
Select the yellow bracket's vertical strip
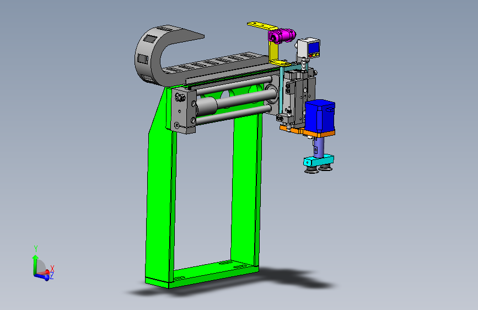(x=273, y=51)
